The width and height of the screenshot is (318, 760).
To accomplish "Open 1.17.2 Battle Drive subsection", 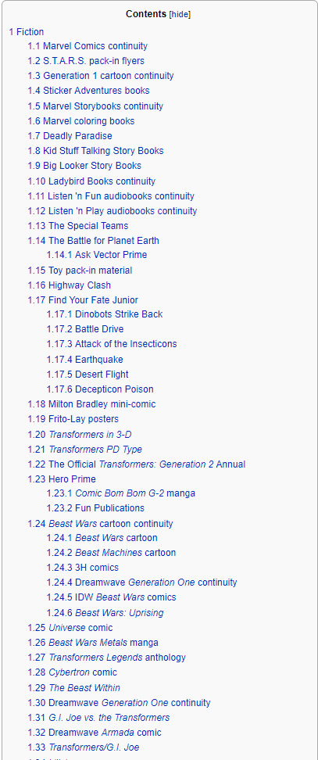I will click(x=85, y=329).
